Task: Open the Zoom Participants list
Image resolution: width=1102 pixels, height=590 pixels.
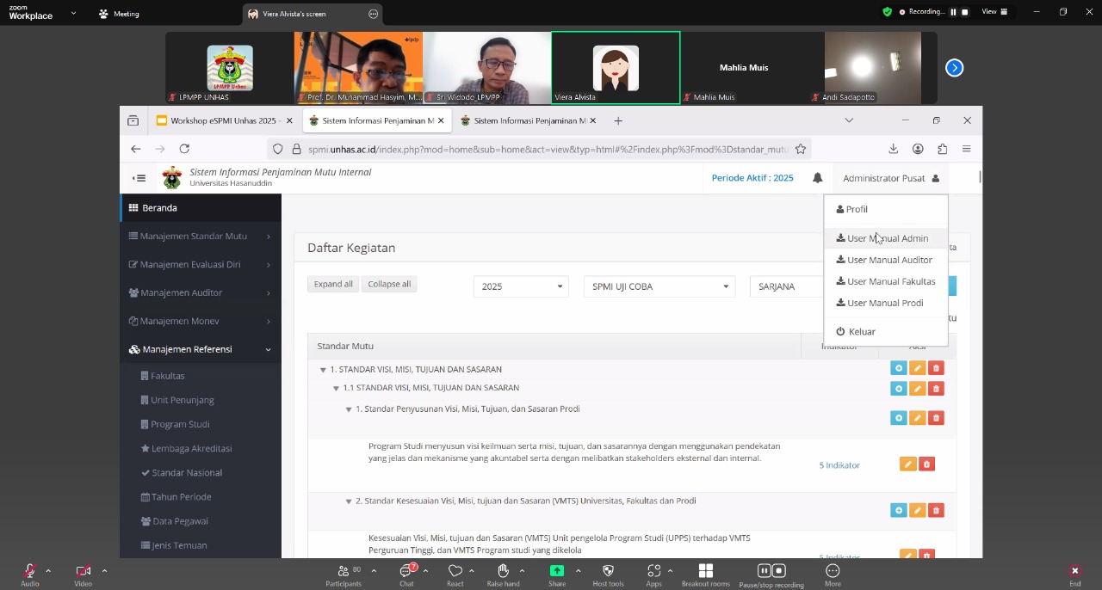Action: point(344,572)
